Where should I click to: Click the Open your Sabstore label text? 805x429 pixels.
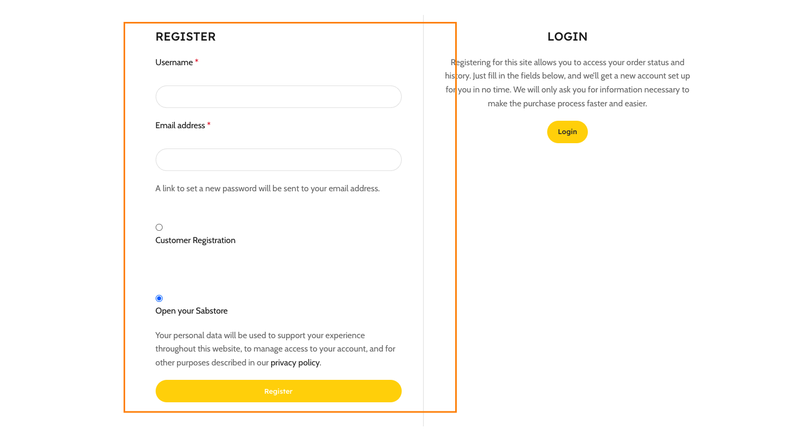point(191,311)
